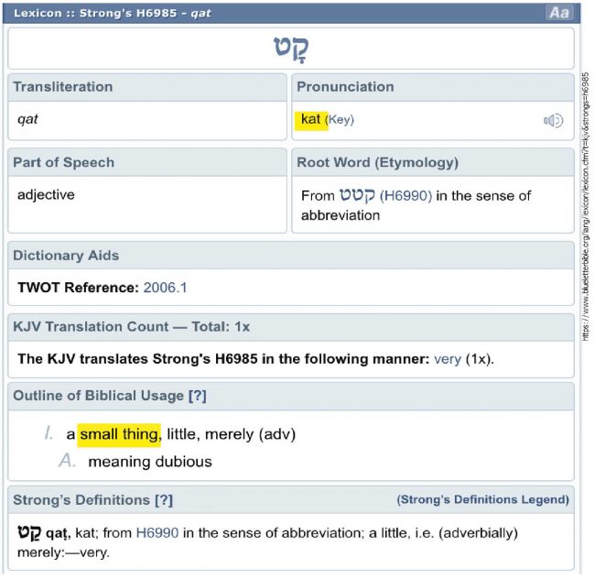Play the pronunciation audio speaker icon
Screen dimensions: 595x579
click(x=553, y=121)
